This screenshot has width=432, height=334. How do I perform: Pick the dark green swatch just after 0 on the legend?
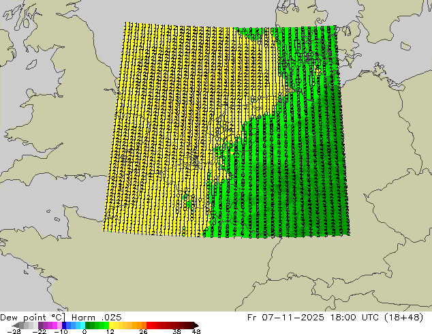(x=88, y=325)
